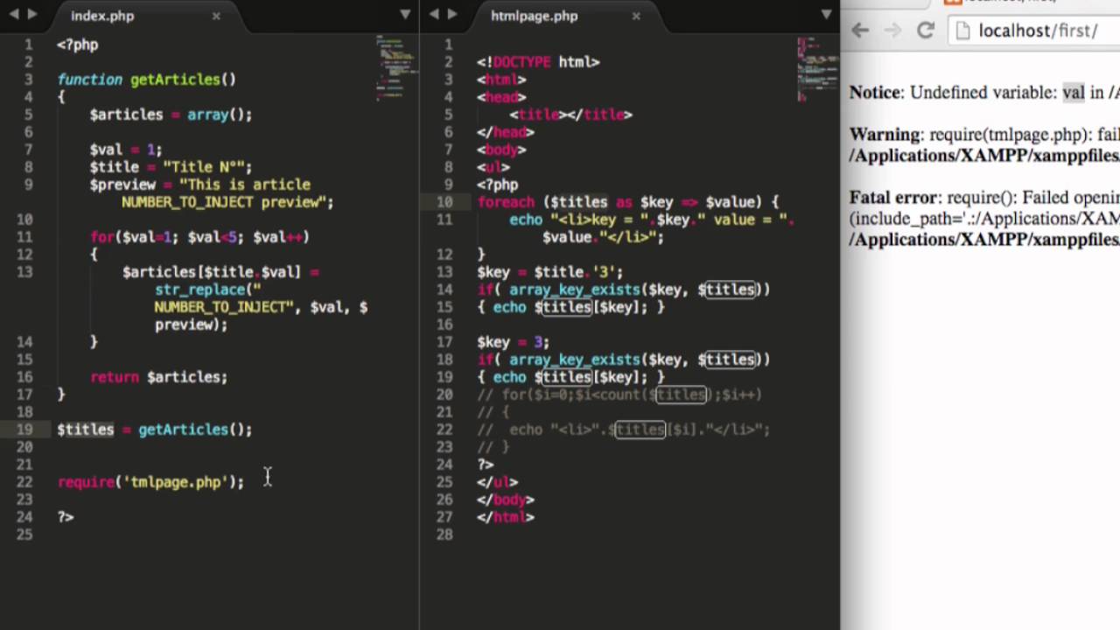Click the 'foreach ($titles as $key => $value) {' line
Screen dimensions: 1120x630
627,202
